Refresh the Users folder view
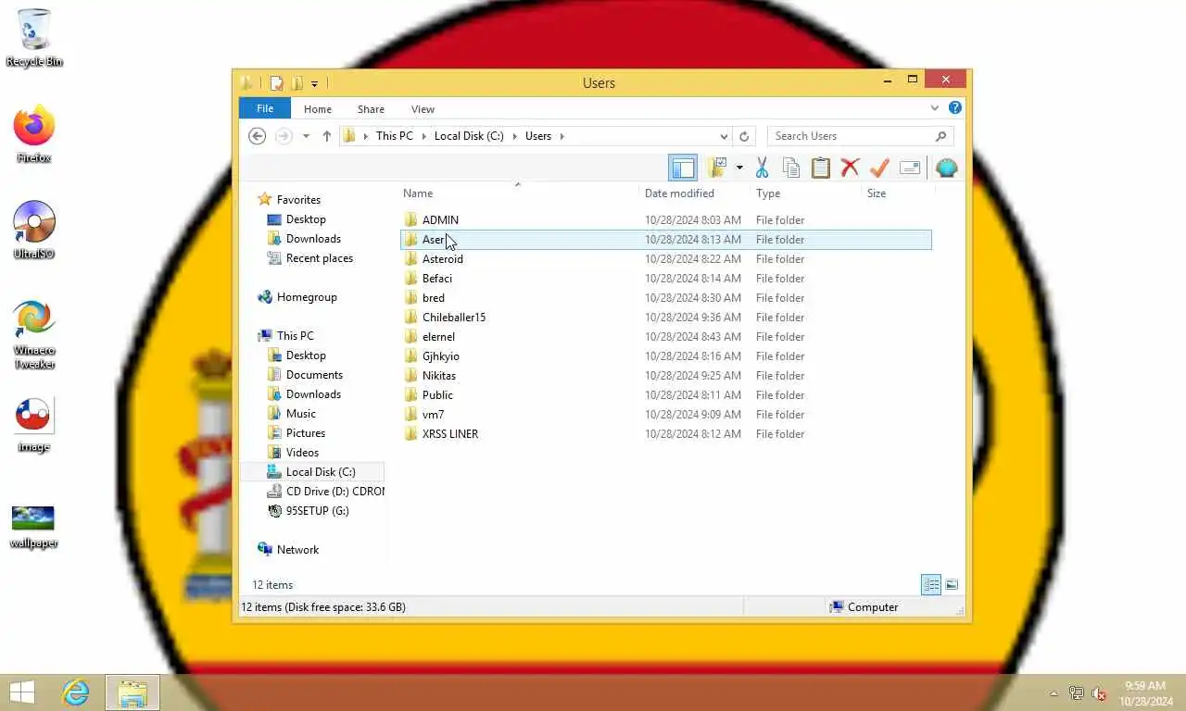Screen dimensions: 1186x711 (x=744, y=136)
